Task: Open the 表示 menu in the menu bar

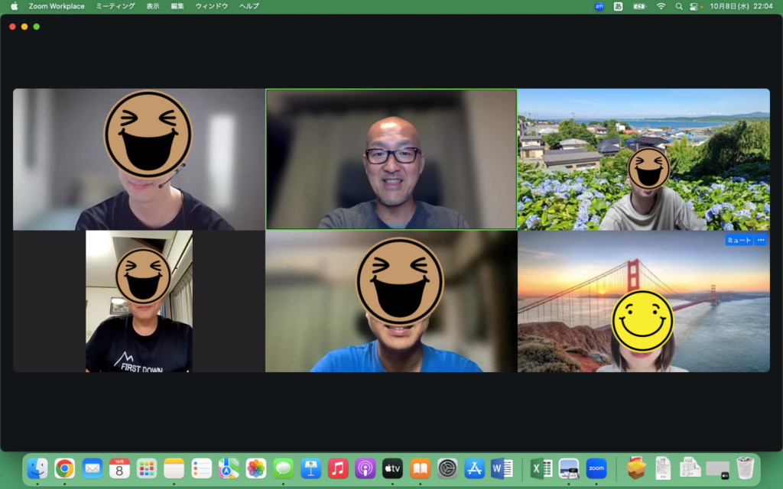Action: [153, 6]
